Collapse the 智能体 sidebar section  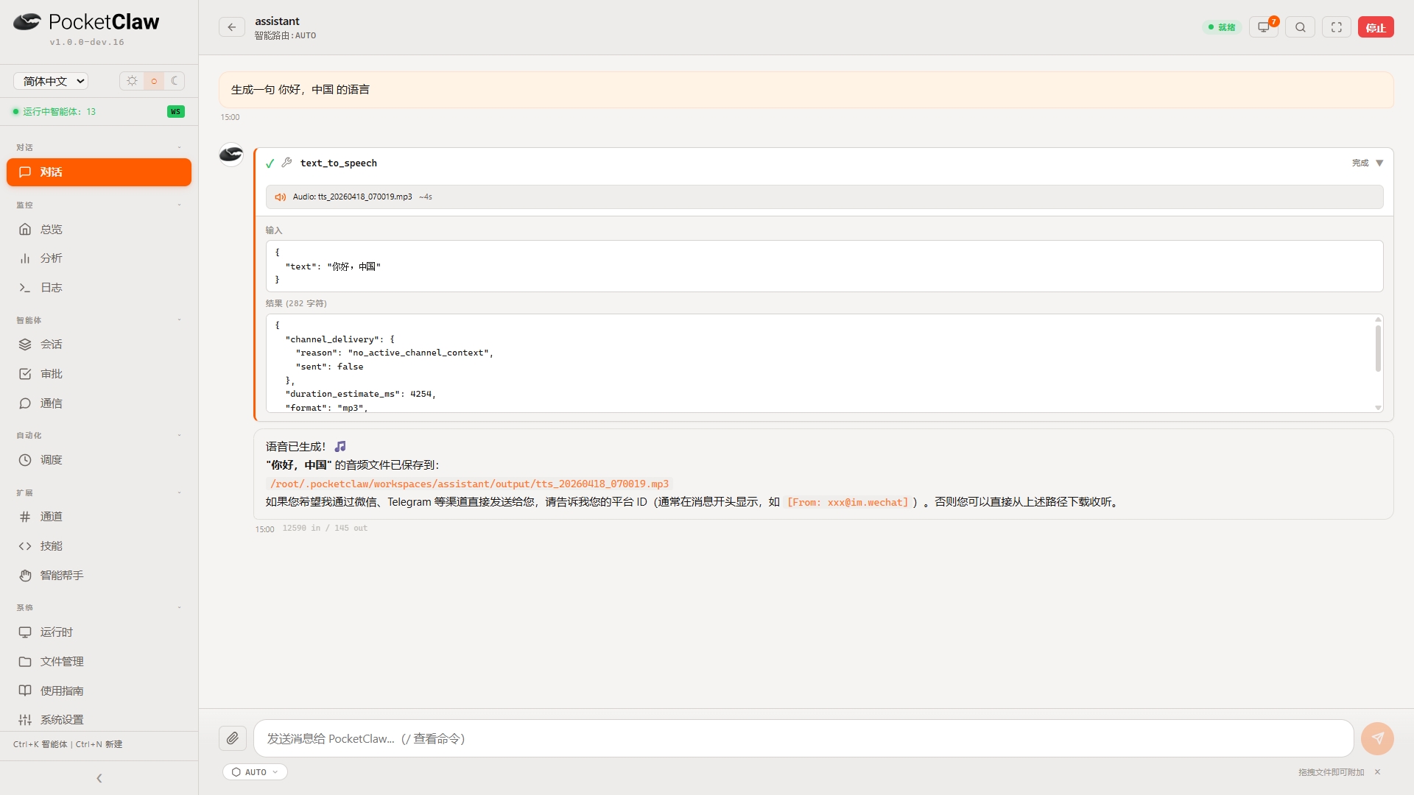pyautogui.click(x=179, y=319)
